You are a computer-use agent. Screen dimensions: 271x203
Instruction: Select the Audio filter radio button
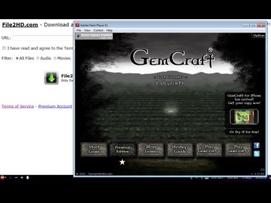click(38, 58)
